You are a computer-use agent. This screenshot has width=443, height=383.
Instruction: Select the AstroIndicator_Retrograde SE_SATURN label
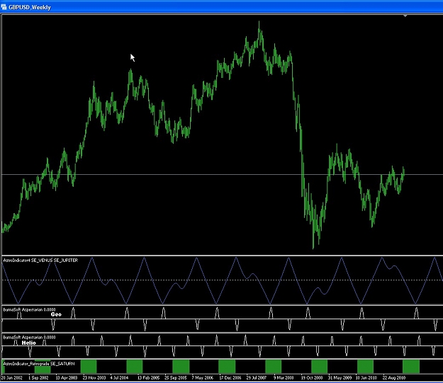[39, 363]
